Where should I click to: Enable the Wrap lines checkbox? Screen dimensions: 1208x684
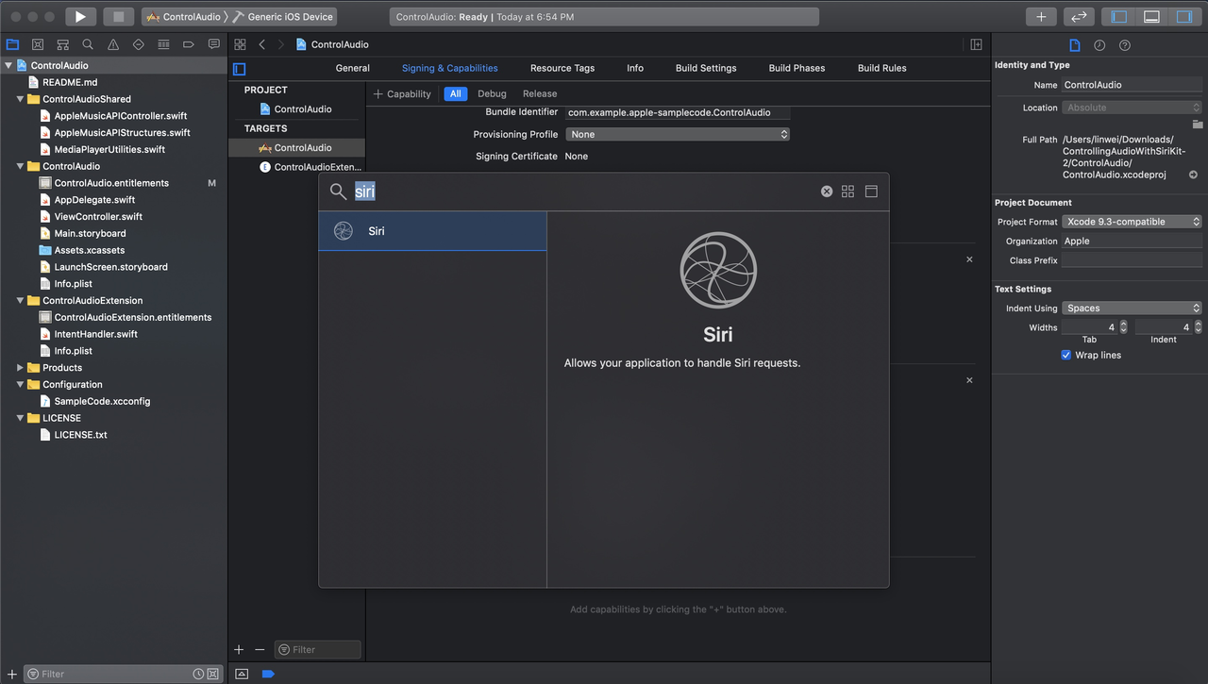click(1066, 355)
